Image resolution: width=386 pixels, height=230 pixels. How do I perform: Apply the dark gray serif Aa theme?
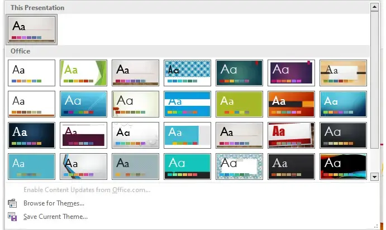tap(291, 167)
